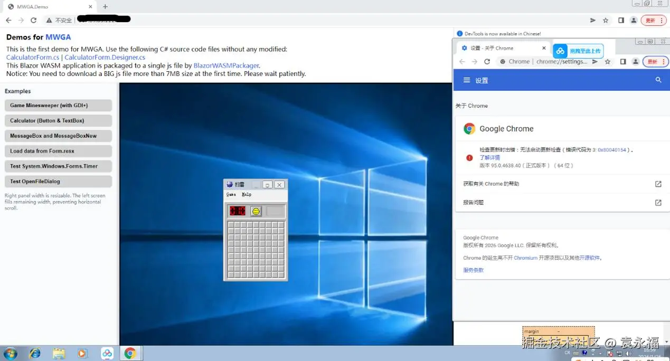670x361 pixels.
Task: Click the DevTools available in Chinese info icon
Action: pyautogui.click(x=460, y=34)
